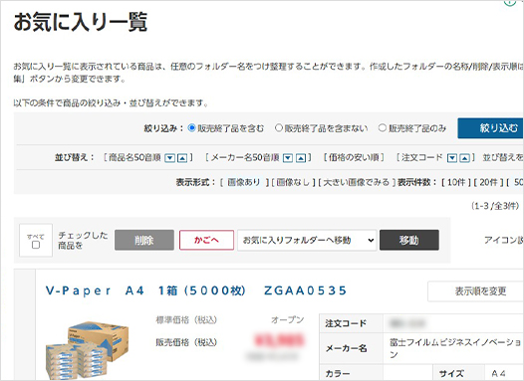Sort product name ascending with up arrow
The height and width of the screenshot is (381, 524).
[182, 158]
